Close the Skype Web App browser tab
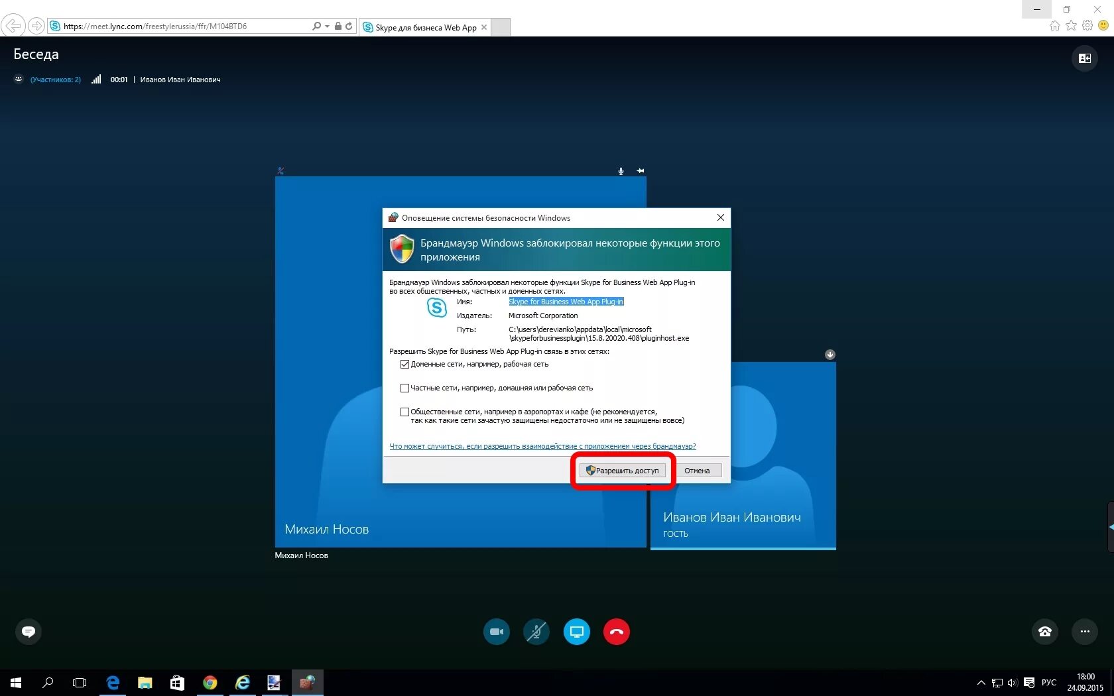Image resolution: width=1114 pixels, height=696 pixels. 484,27
